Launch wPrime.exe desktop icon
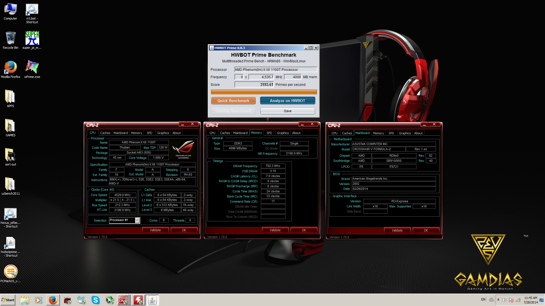 (32, 70)
